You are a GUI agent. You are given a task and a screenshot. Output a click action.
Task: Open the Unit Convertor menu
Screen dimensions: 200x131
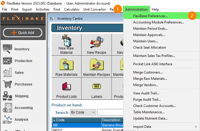[x=95, y=9]
